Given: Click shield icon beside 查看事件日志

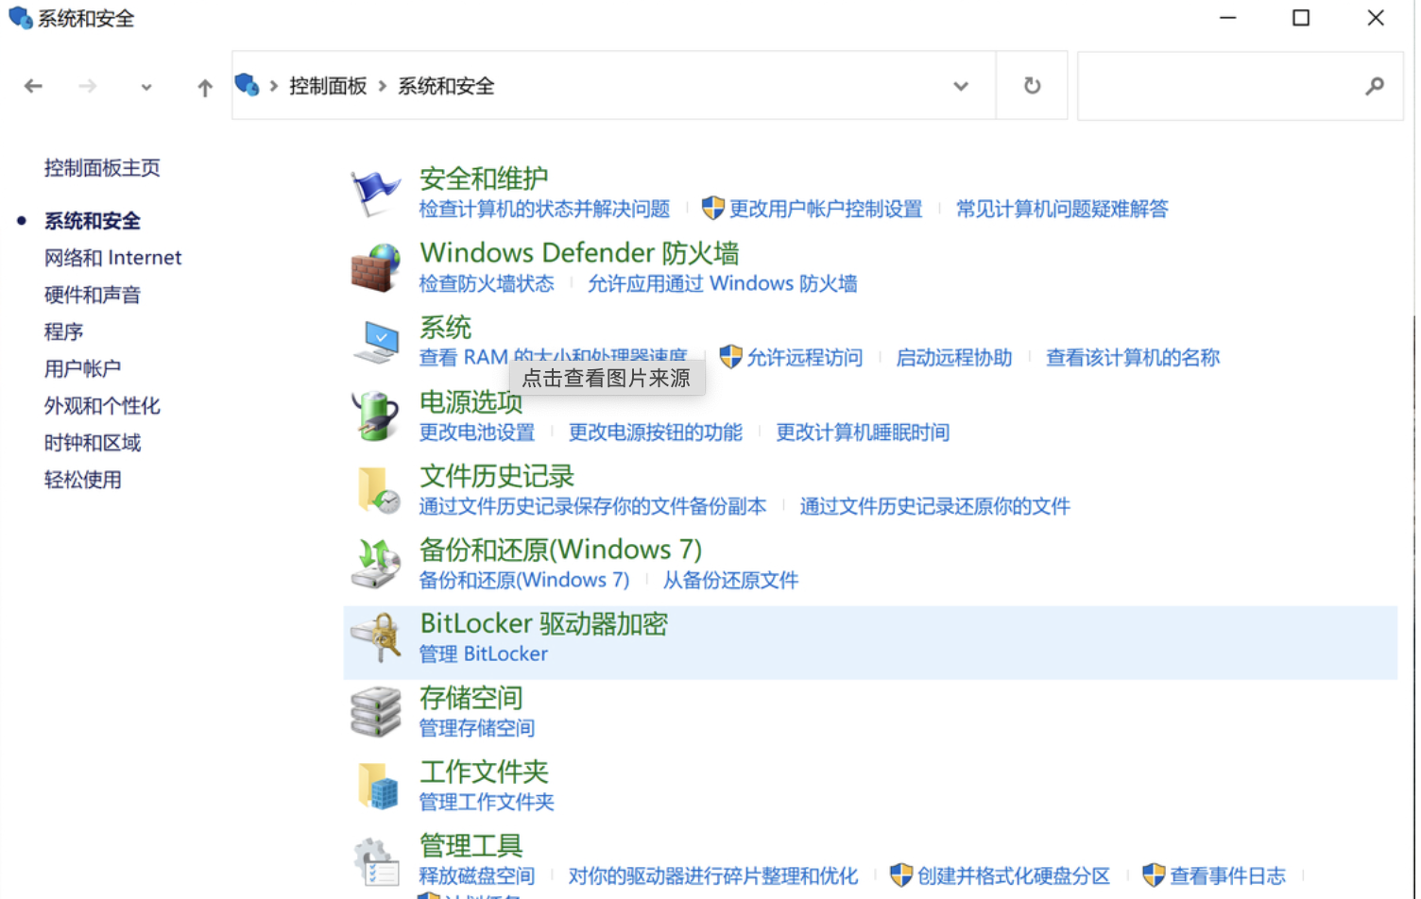Looking at the screenshot, I should coord(1154,875).
